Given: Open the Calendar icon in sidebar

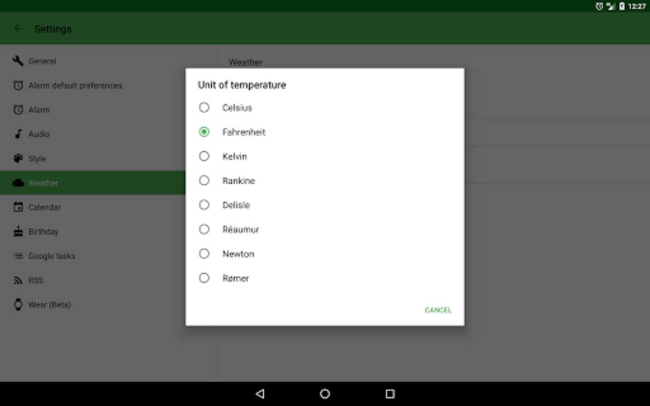Looking at the screenshot, I should [18, 207].
